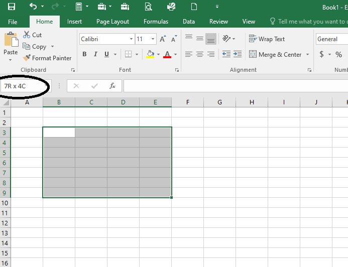The image size is (348, 267).
Task: Click the Insert Function fx icon
Action: [112, 86]
